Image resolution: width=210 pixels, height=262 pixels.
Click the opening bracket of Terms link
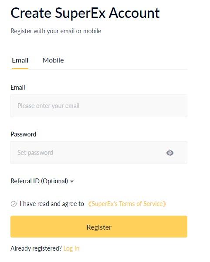click(89, 204)
